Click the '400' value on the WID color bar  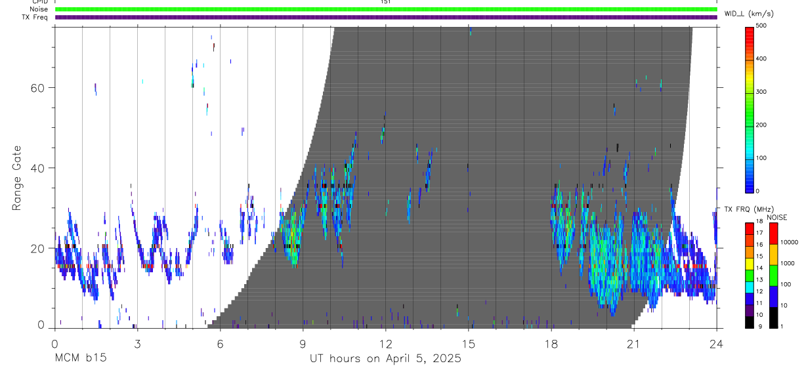click(761, 59)
